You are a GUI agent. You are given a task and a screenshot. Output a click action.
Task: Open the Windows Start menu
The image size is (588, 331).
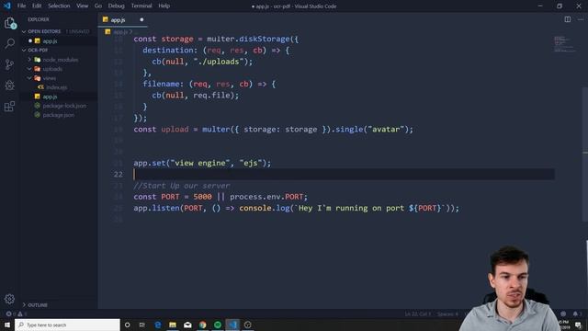(x=7, y=325)
